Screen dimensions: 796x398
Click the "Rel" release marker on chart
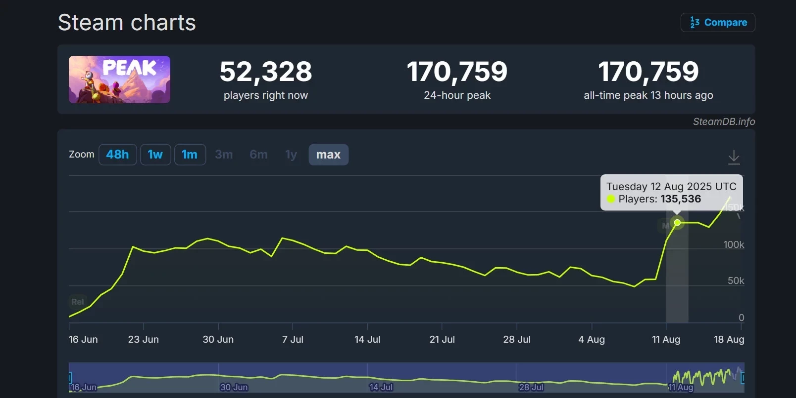(x=77, y=302)
